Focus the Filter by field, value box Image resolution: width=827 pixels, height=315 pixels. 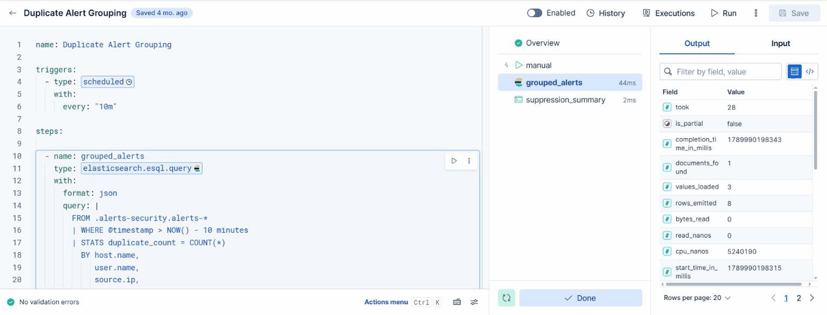pyautogui.click(x=721, y=71)
